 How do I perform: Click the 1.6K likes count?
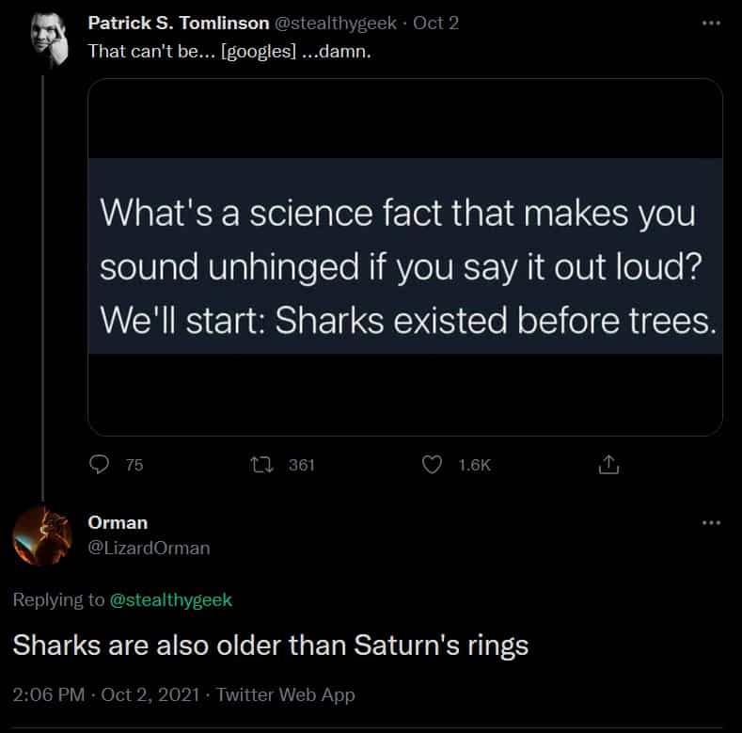point(475,464)
